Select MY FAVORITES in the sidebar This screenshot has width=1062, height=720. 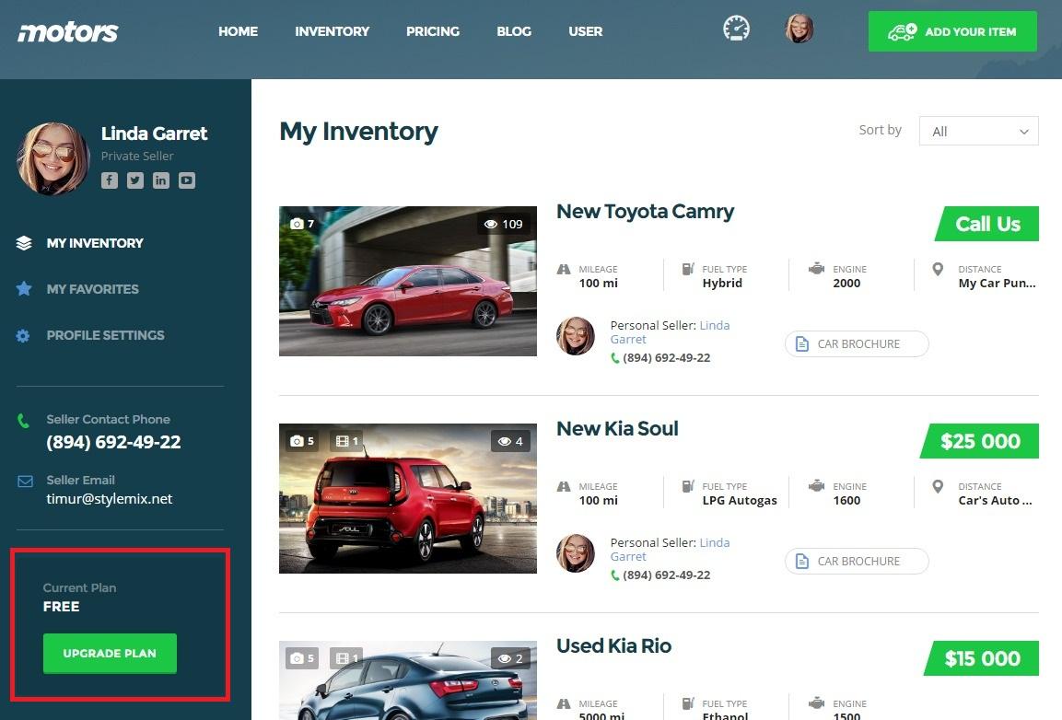[x=93, y=289]
